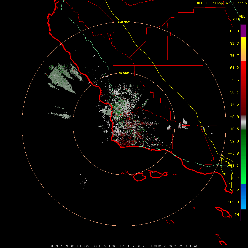The width and height of the screenshot is (248, 248).
Task: Click the -78.7 velocity value
Action: pos(233,178)
